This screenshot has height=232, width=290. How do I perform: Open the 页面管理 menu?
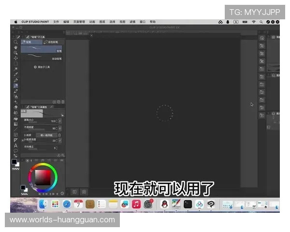(79, 22)
